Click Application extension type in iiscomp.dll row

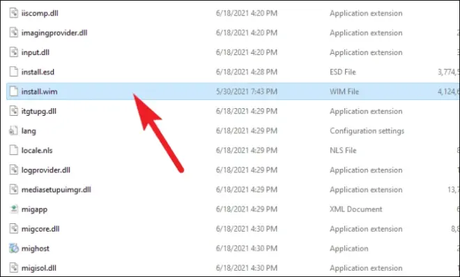coord(366,13)
